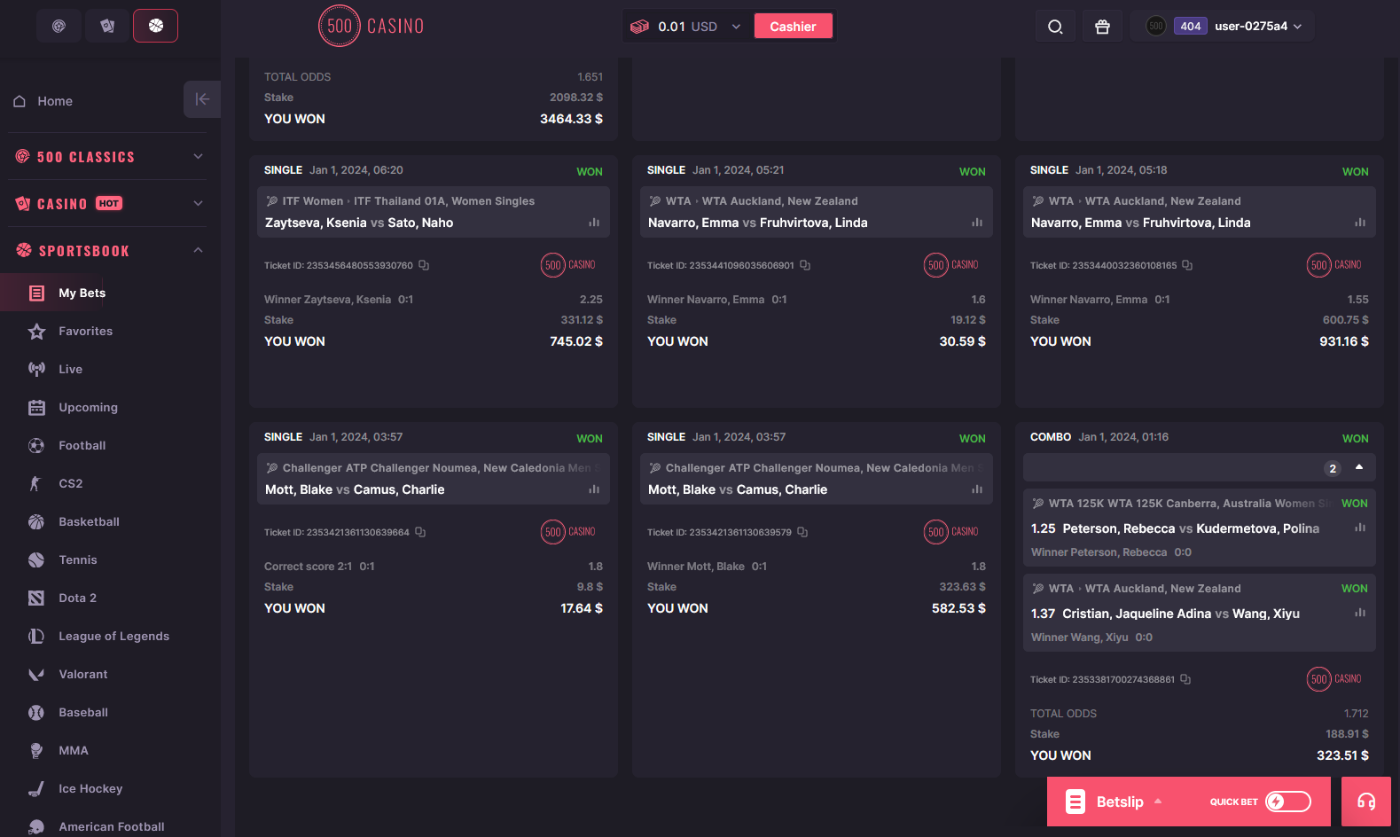Screen dimensions: 1400x837
Task: Expand the 500 Classics menu
Action: click(x=199, y=157)
